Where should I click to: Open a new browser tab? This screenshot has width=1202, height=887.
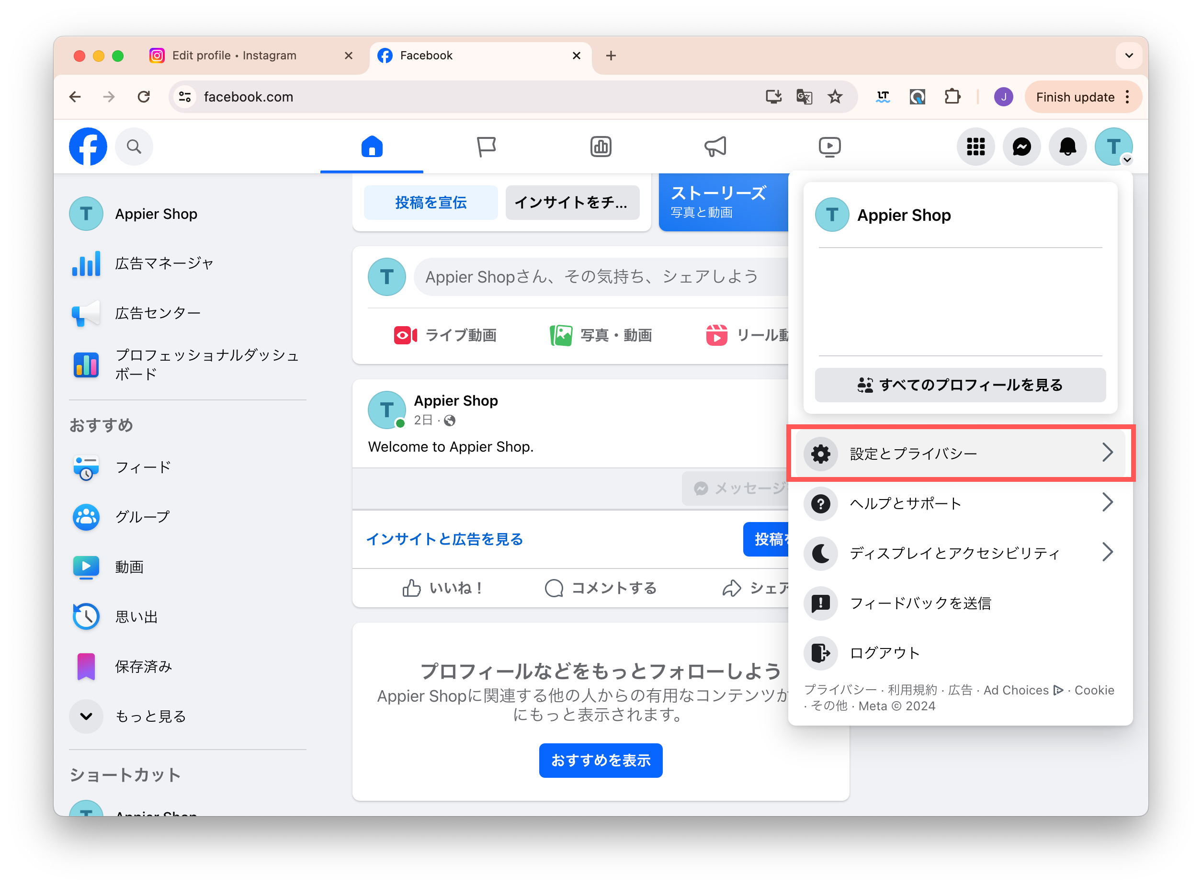pyautogui.click(x=611, y=55)
